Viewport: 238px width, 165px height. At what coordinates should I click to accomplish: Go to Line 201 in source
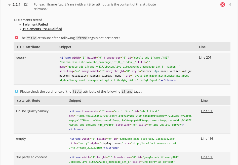click(205, 57)
